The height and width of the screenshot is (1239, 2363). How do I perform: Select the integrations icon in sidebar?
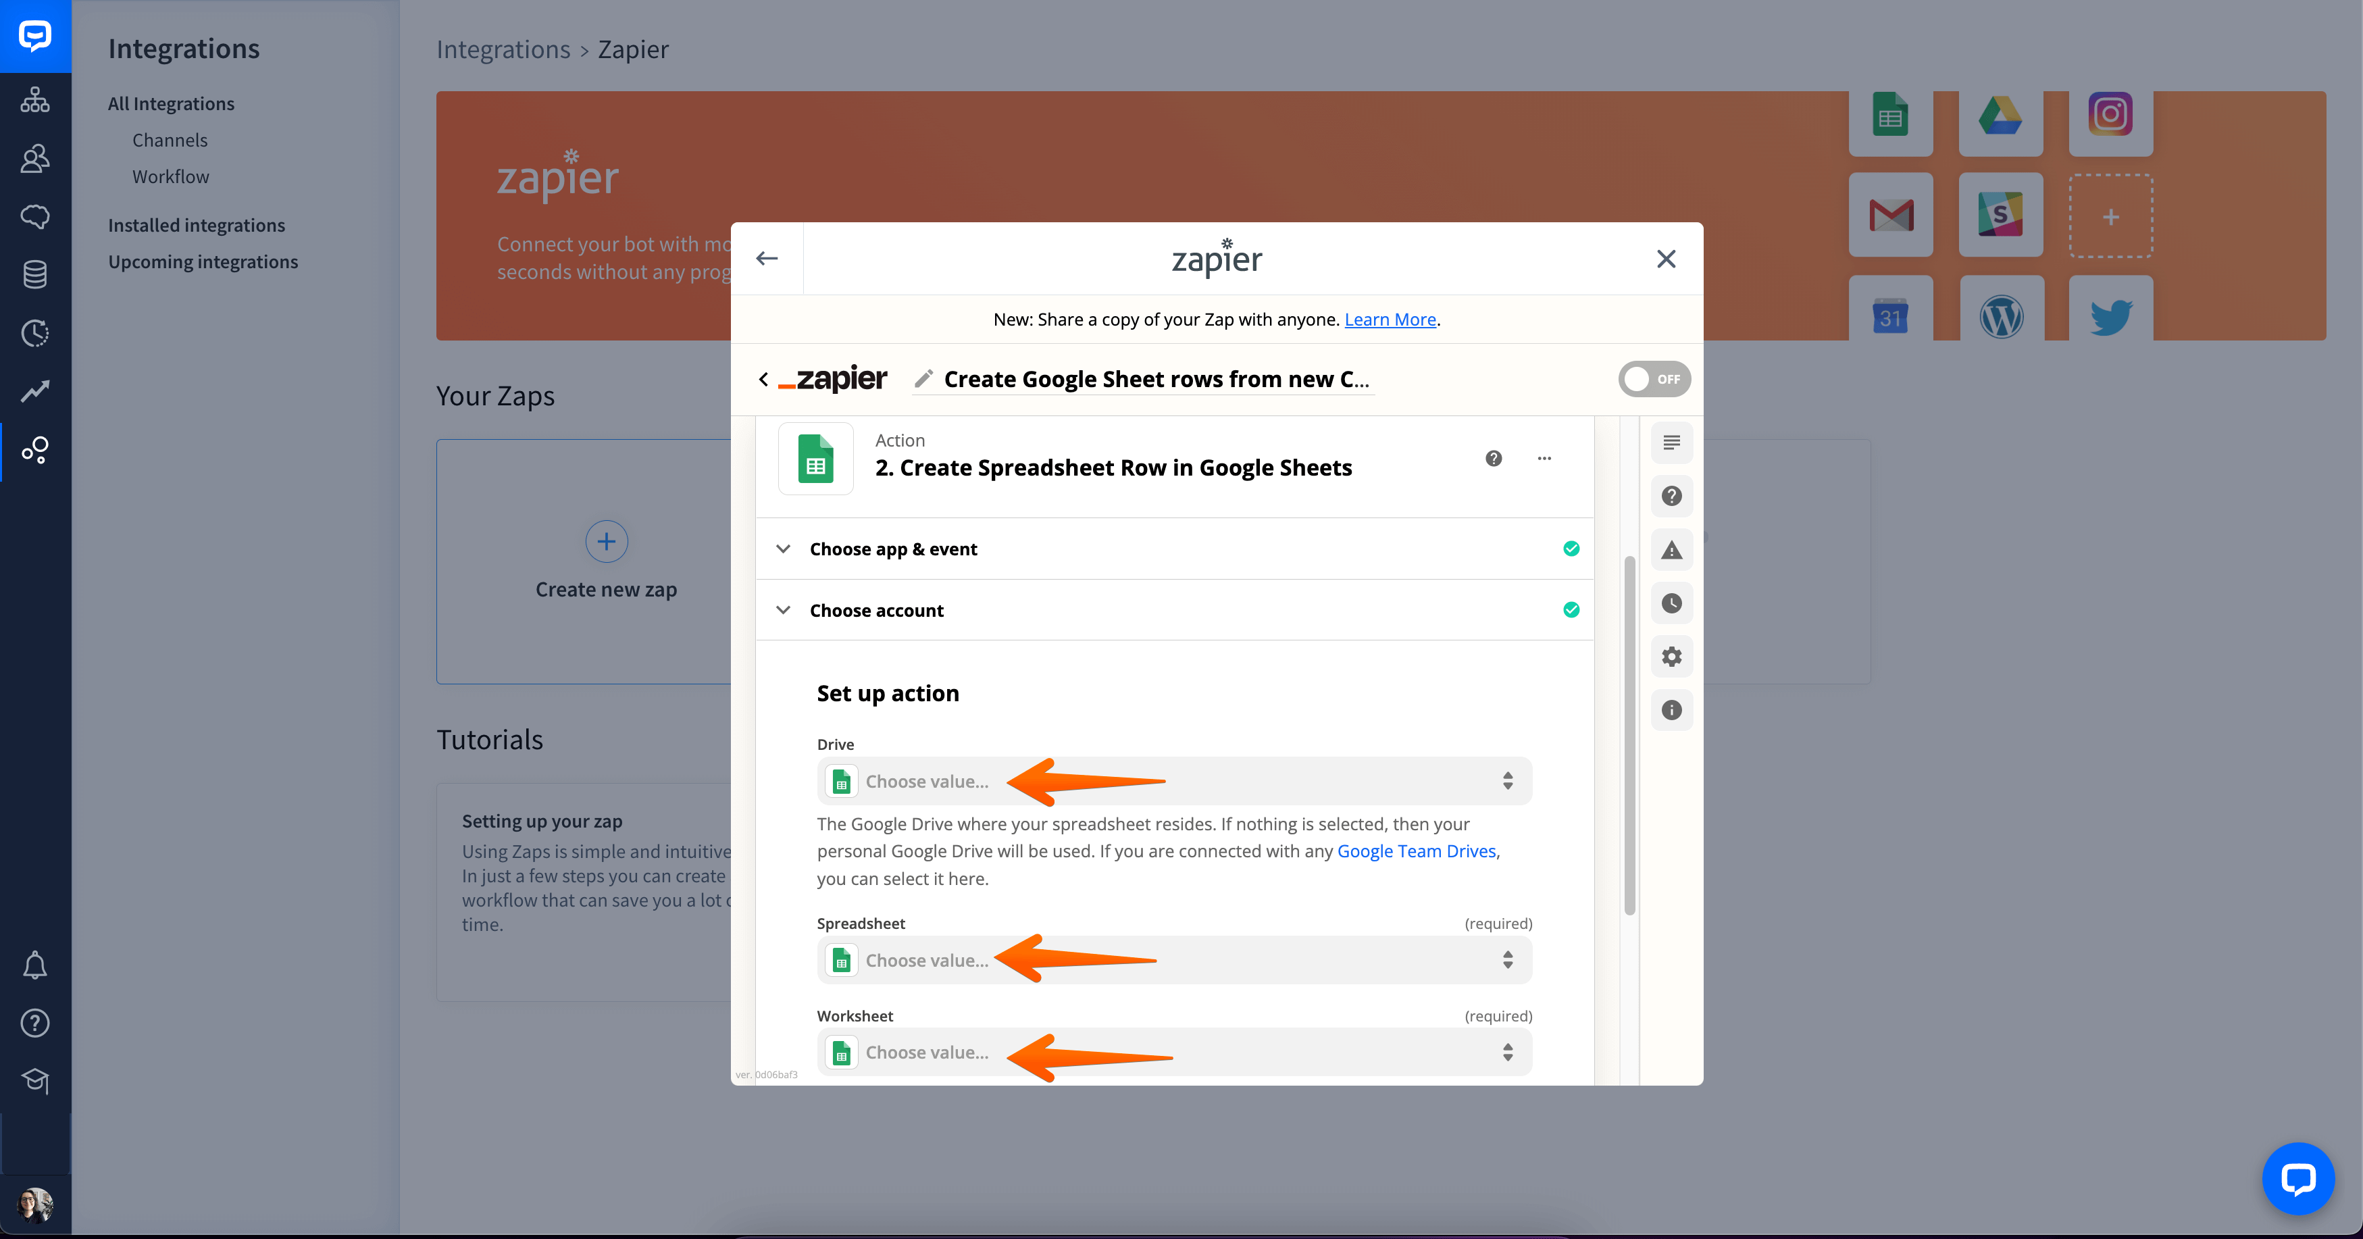(x=35, y=451)
